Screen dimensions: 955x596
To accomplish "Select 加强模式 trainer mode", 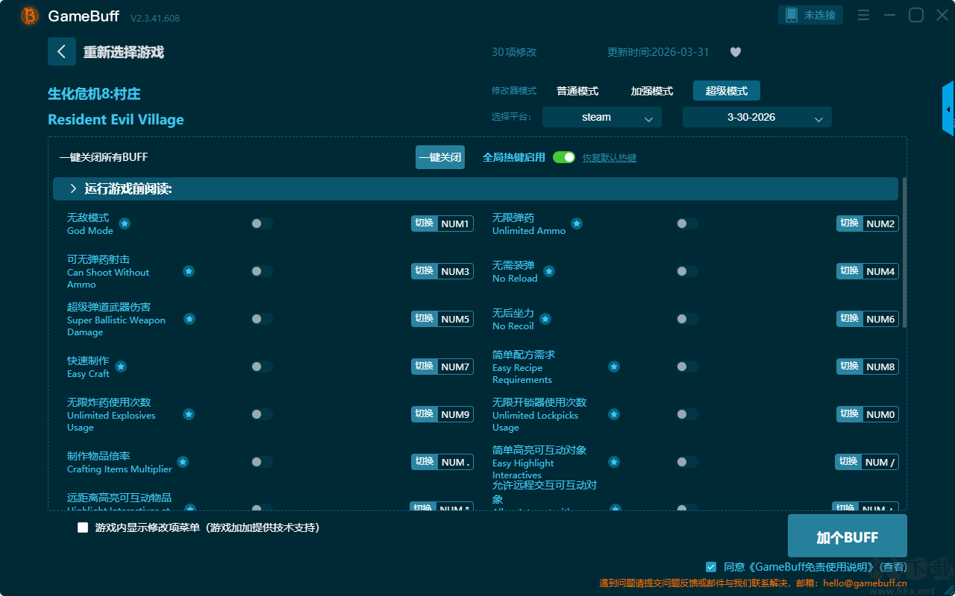I will 652,91.
